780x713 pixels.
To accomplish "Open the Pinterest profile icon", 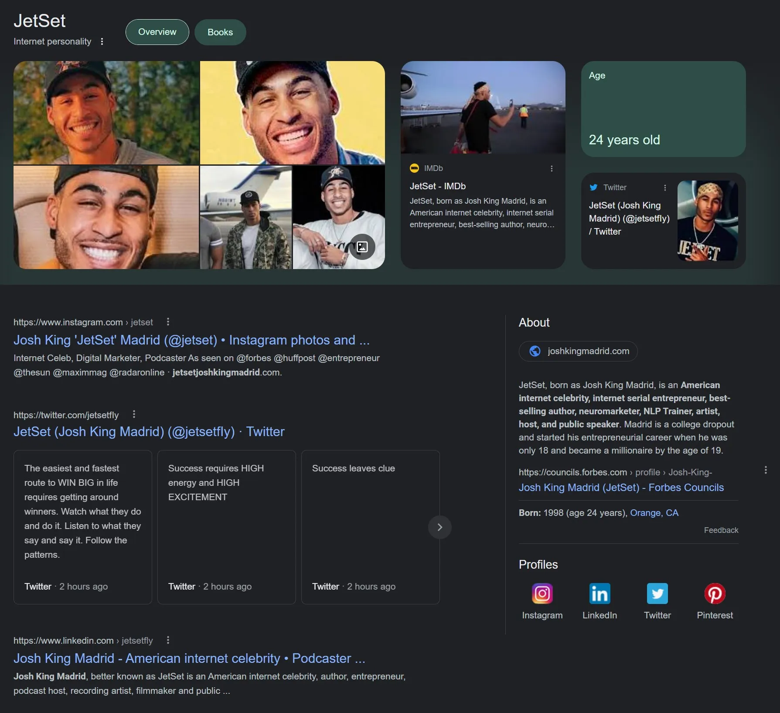I will point(715,594).
